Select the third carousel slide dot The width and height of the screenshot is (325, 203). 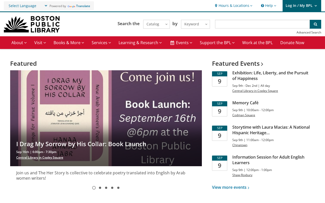point(106,188)
